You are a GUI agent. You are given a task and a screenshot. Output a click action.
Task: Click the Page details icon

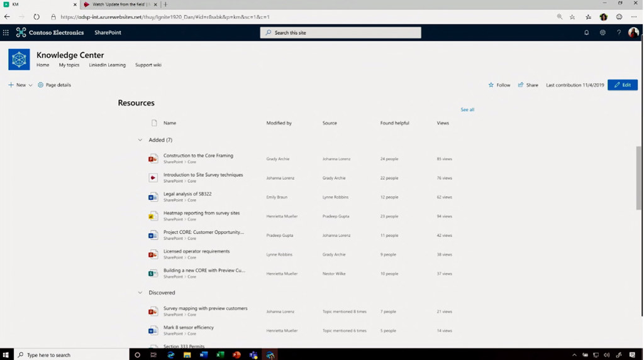point(41,85)
